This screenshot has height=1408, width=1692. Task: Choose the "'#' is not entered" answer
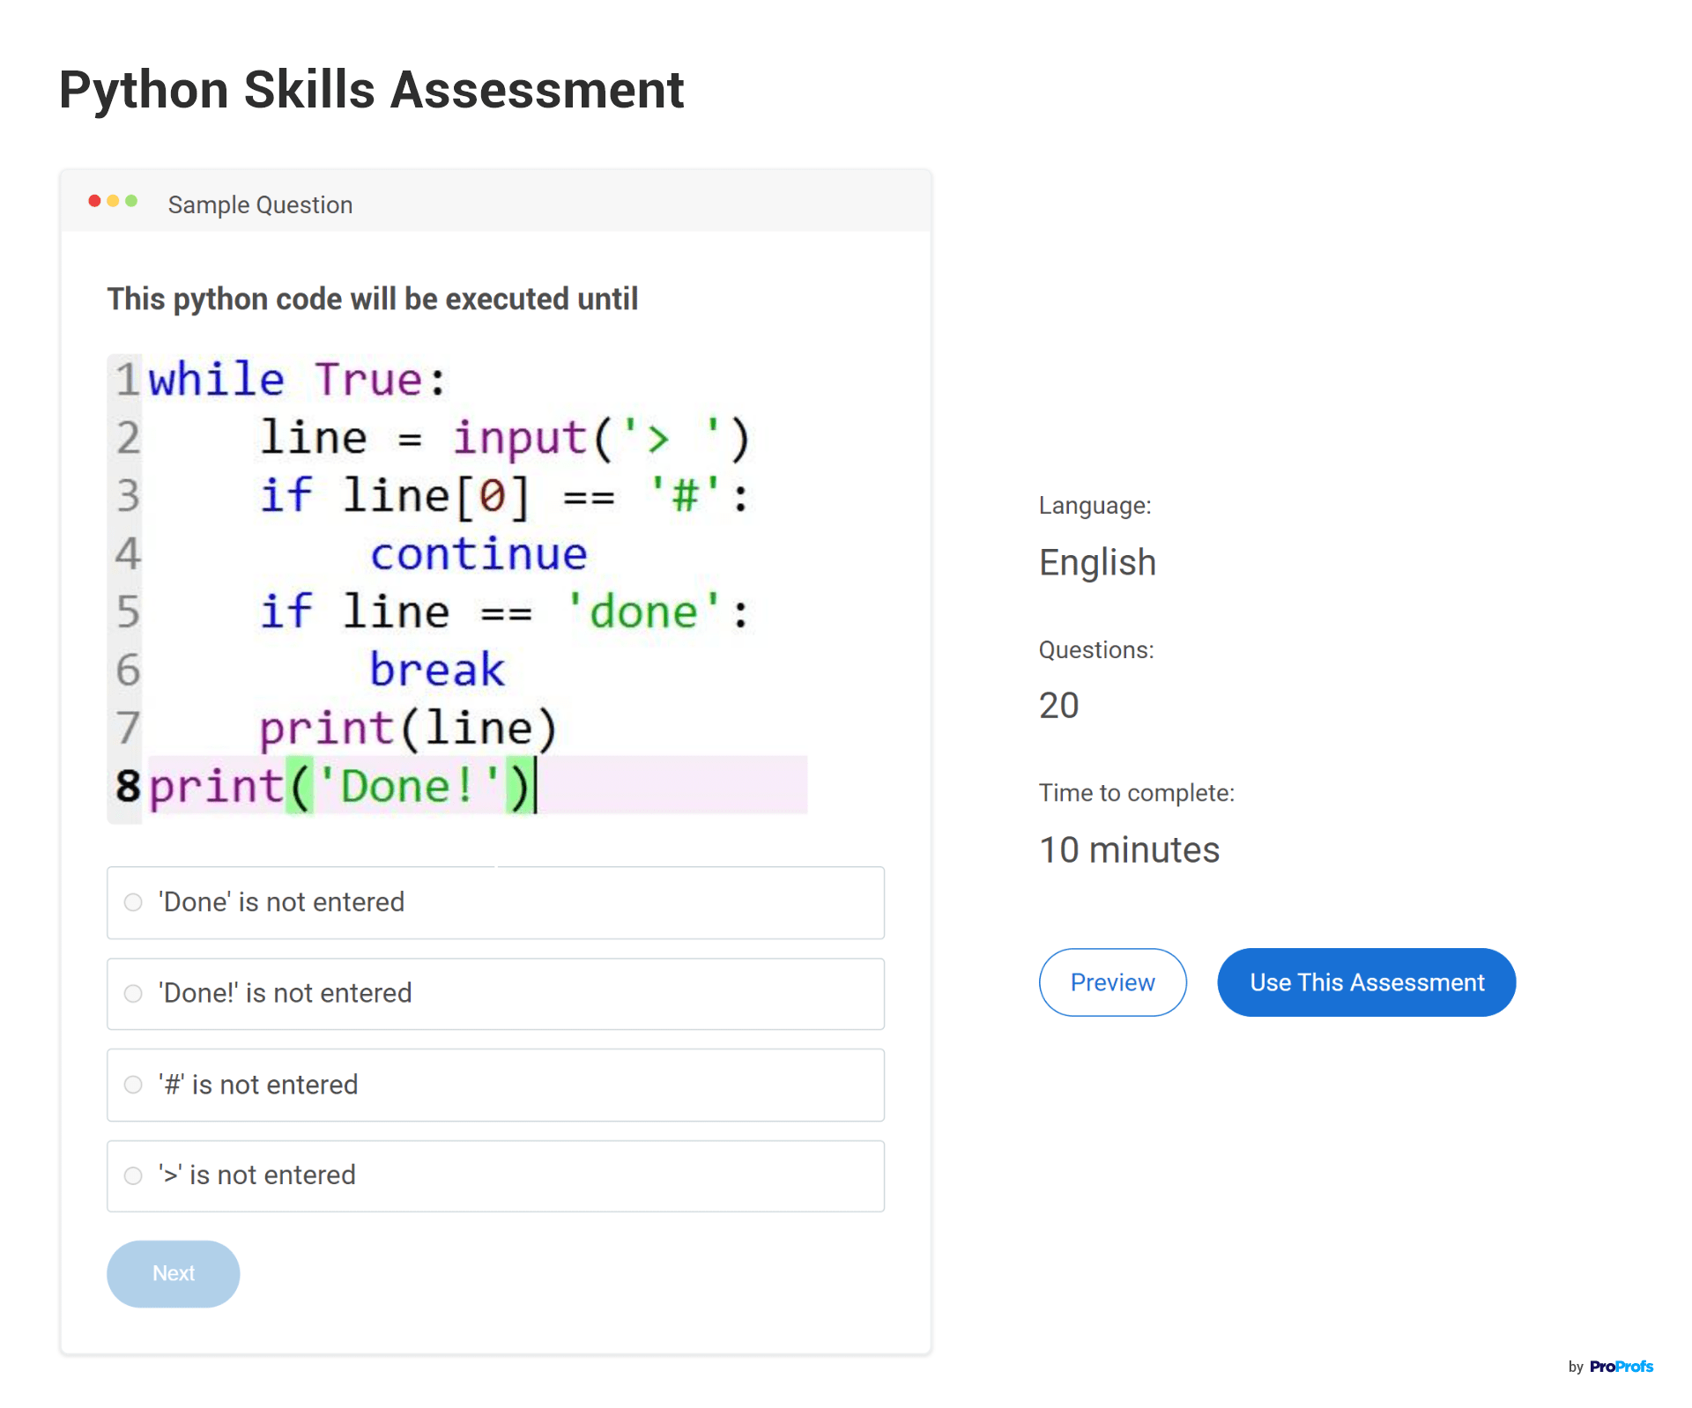pos(133,1085)
